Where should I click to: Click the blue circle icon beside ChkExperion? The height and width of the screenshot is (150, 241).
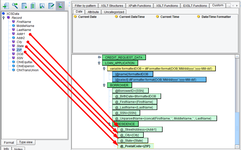click(x=14, y=66)
